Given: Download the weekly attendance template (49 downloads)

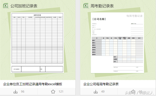Looking at the screenshot, I should click(x=96, y=92).
